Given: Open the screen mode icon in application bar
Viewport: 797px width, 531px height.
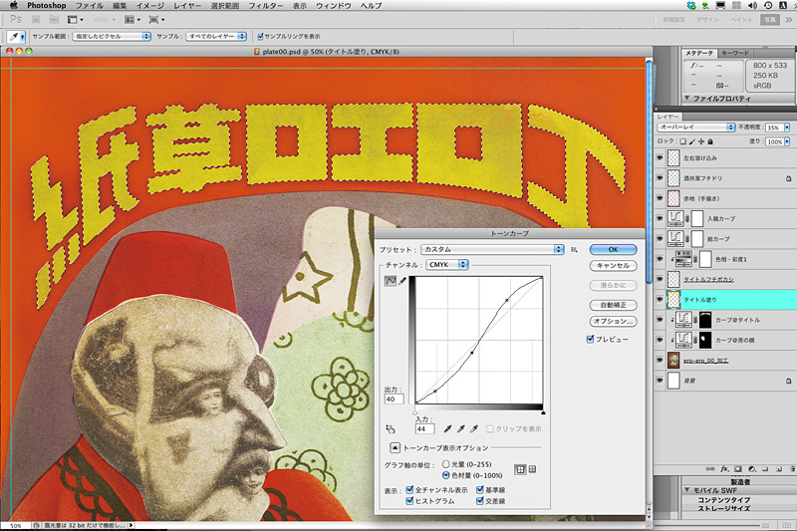Looking at the screenshot, I should 155,19.
